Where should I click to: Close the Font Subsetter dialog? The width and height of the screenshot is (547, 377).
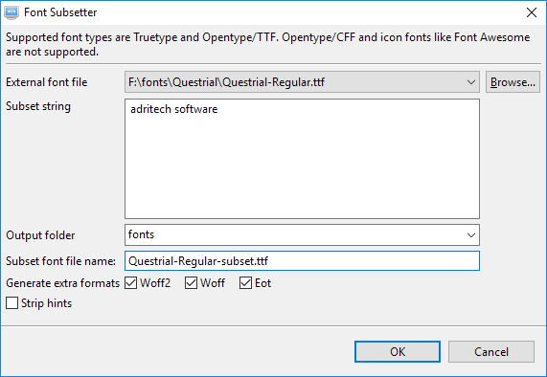click(x=532, y=12)
